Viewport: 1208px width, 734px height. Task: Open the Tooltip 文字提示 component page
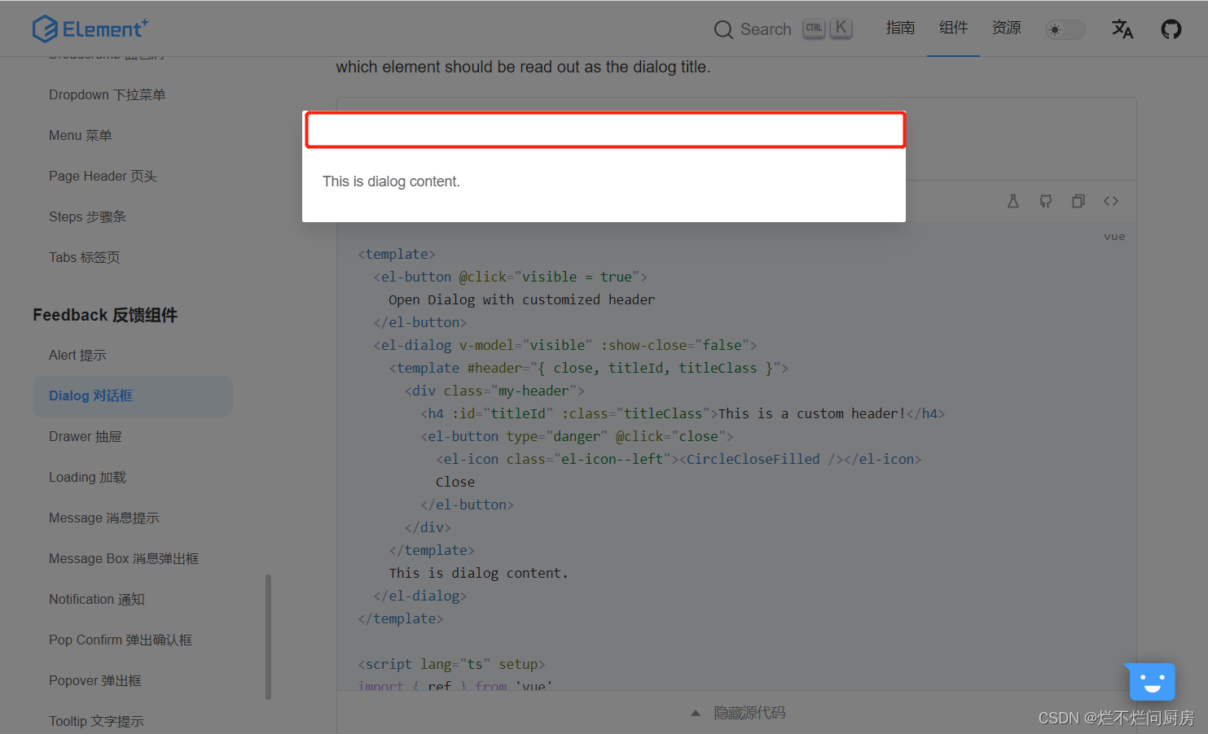tap(96, 721)
